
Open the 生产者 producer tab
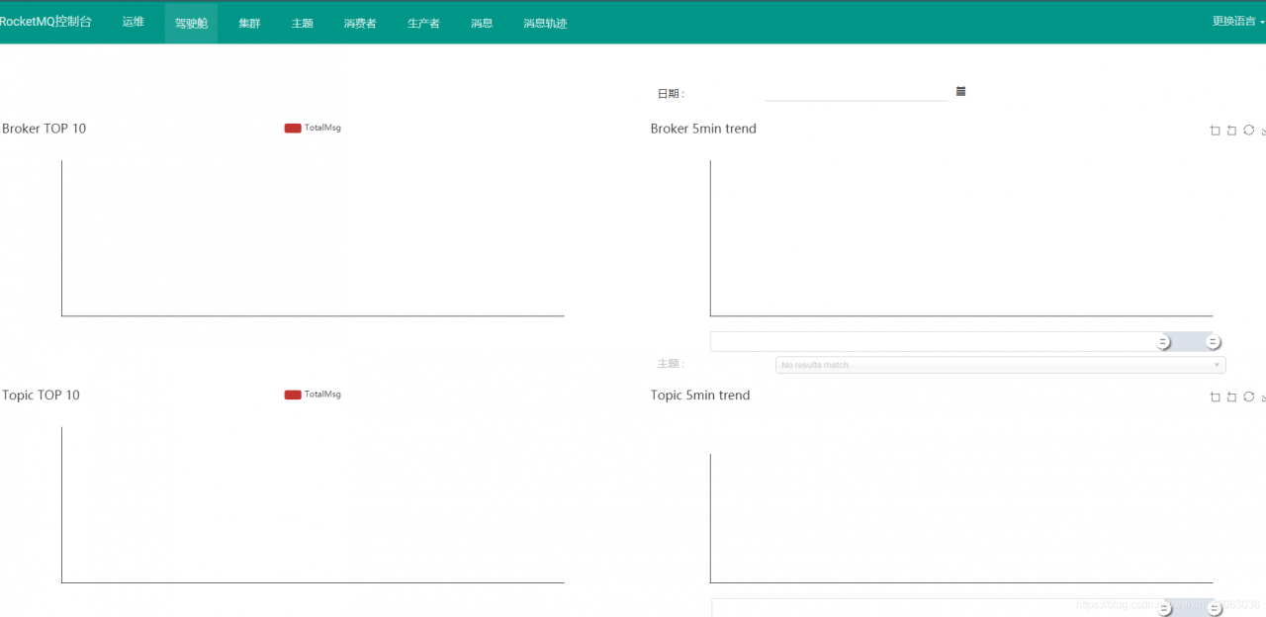(x=423, y=23)
